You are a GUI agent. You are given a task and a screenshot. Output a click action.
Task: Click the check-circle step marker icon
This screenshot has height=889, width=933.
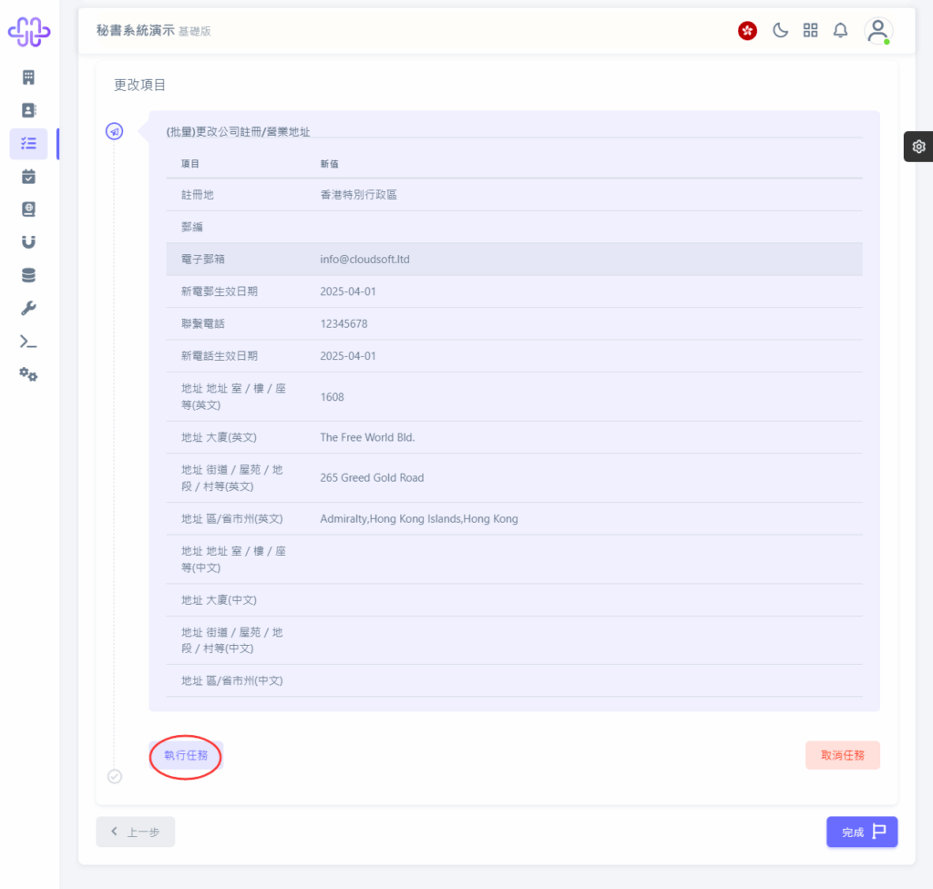tap(115, 777)
